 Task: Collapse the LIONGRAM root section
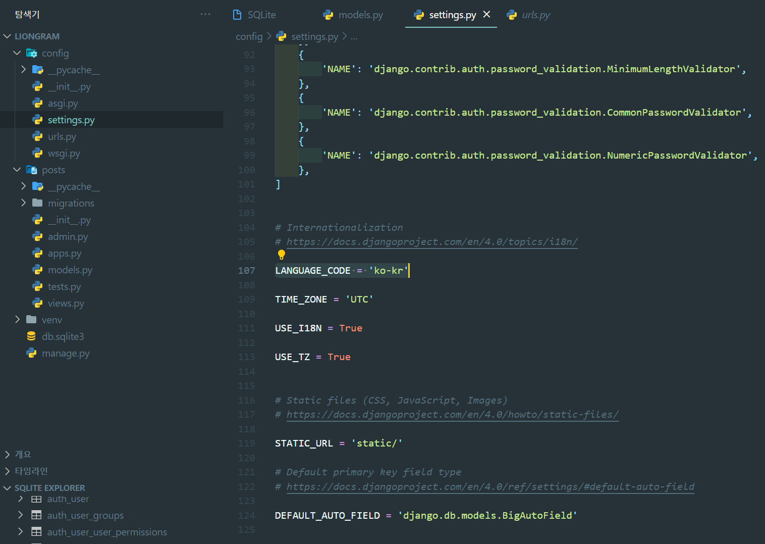7,36
